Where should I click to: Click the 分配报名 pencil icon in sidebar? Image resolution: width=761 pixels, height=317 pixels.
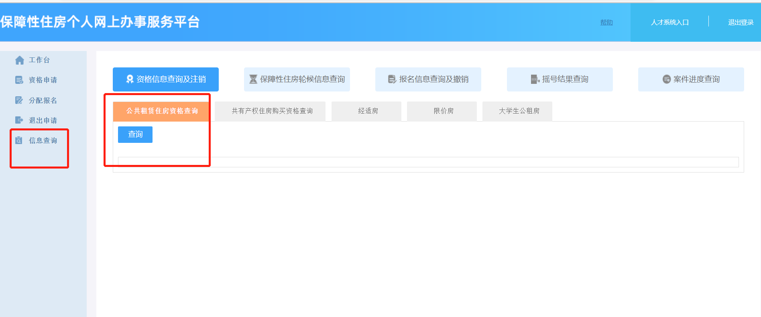click(x=19, y=100)
